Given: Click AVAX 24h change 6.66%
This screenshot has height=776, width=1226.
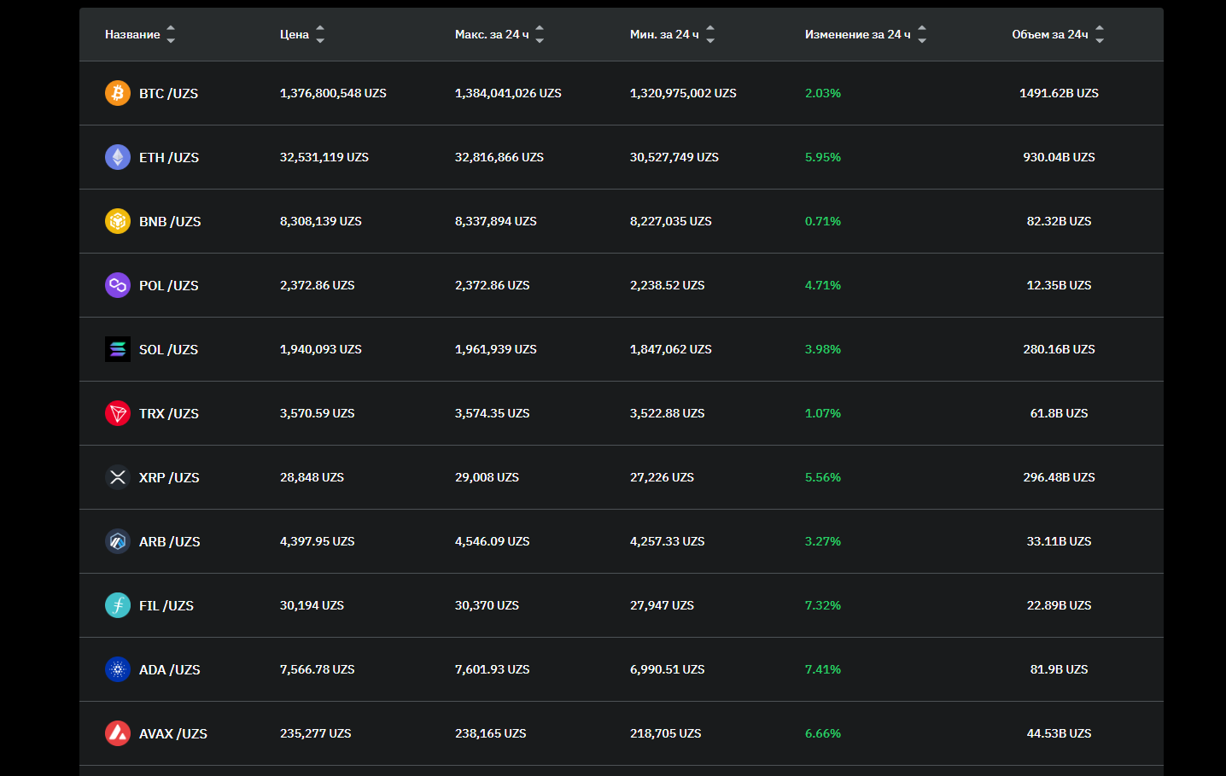Looking at the screenshot, I should click(x=823, y=733).
